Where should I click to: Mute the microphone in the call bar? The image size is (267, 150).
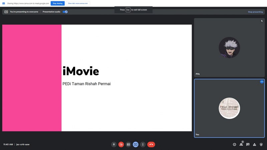point(114,144)
